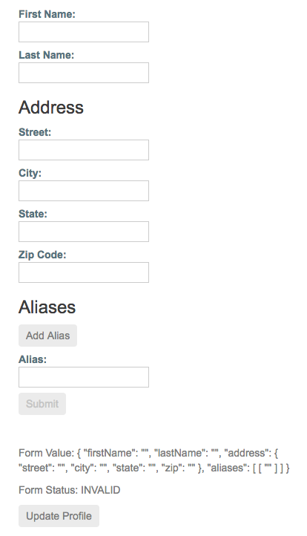
Task: Click the Zip Code input field
Action: pos(84,272)
